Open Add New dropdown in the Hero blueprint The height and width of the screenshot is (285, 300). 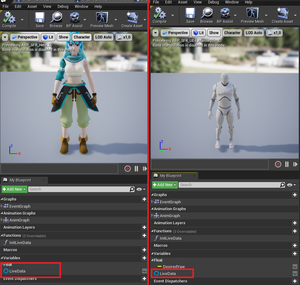14,189
